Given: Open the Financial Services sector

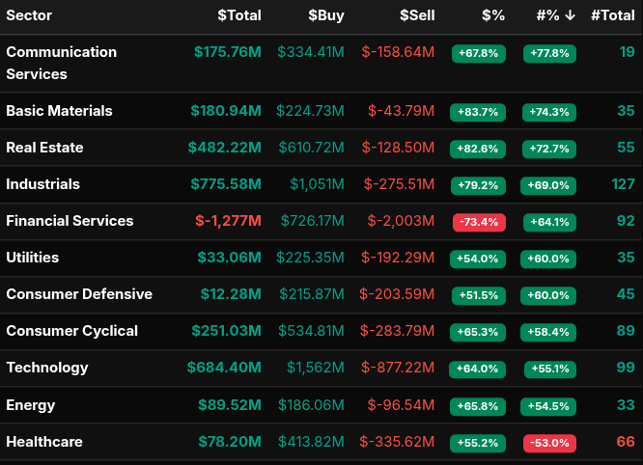Looking at the screenshot, I should pos(70,221).
